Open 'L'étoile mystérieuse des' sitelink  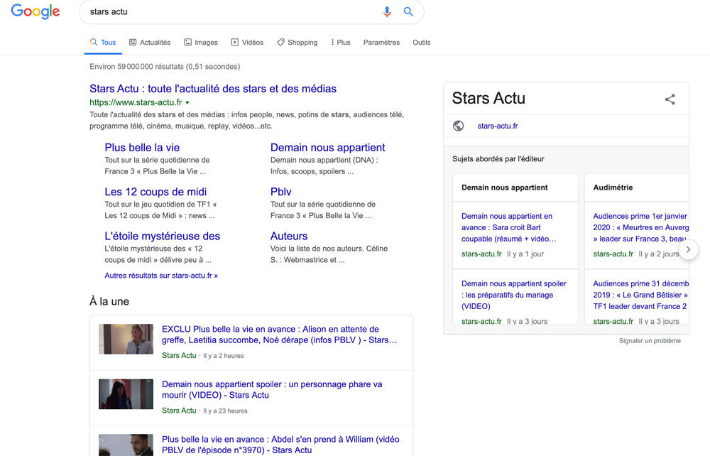162,237
